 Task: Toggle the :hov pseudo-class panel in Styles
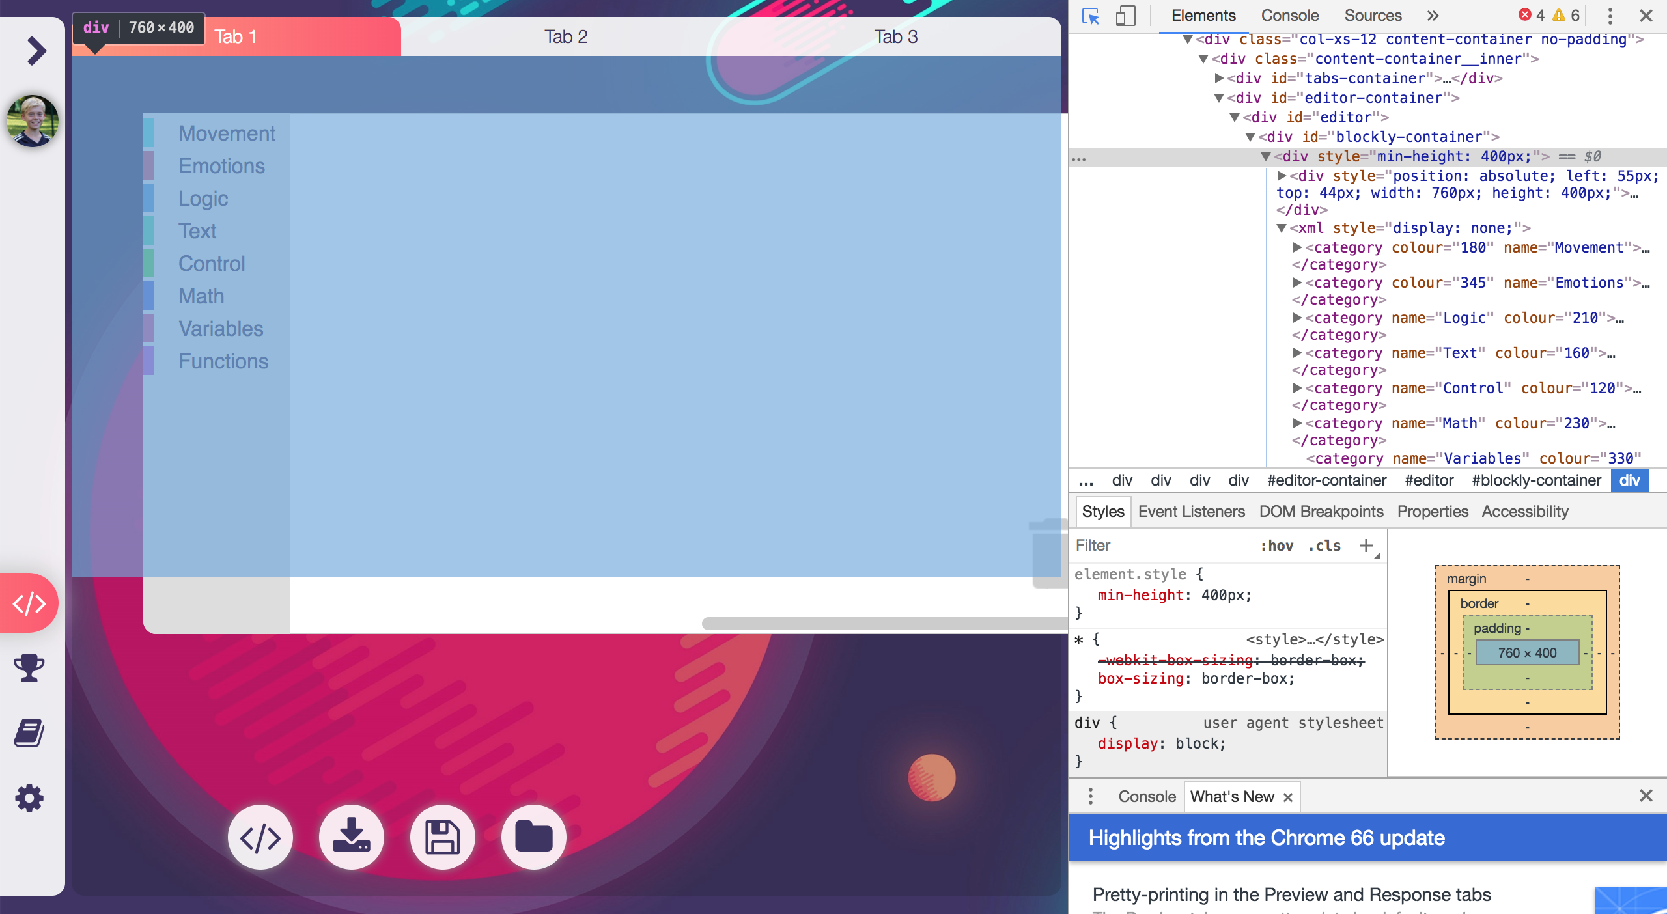1278,546
